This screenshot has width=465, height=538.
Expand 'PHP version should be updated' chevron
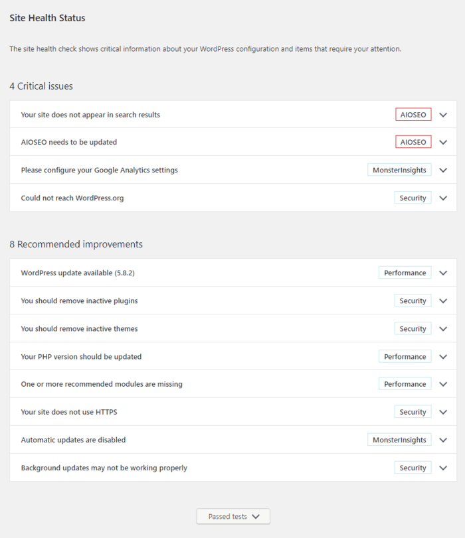tap(443, 357)
